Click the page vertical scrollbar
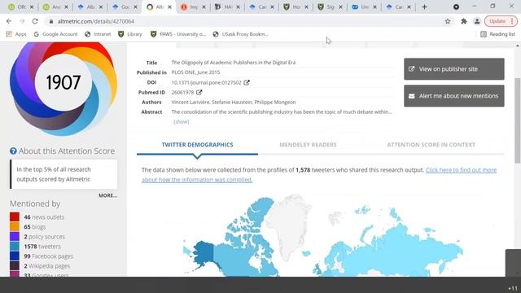Screen dimensions: 521x293 (x=518, y=120)
